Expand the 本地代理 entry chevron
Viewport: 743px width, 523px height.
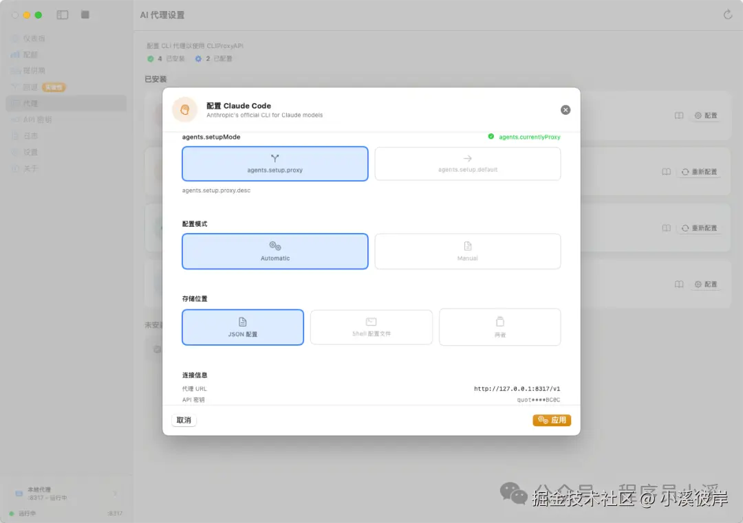(115, 493)
